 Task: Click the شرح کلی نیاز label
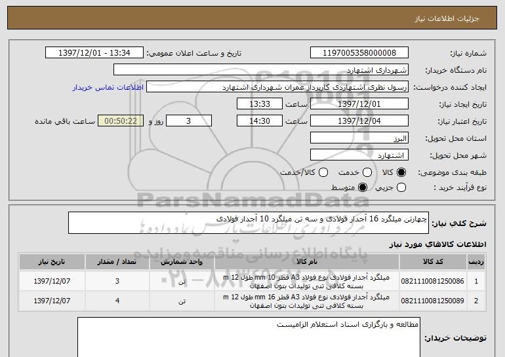point(459,223)
